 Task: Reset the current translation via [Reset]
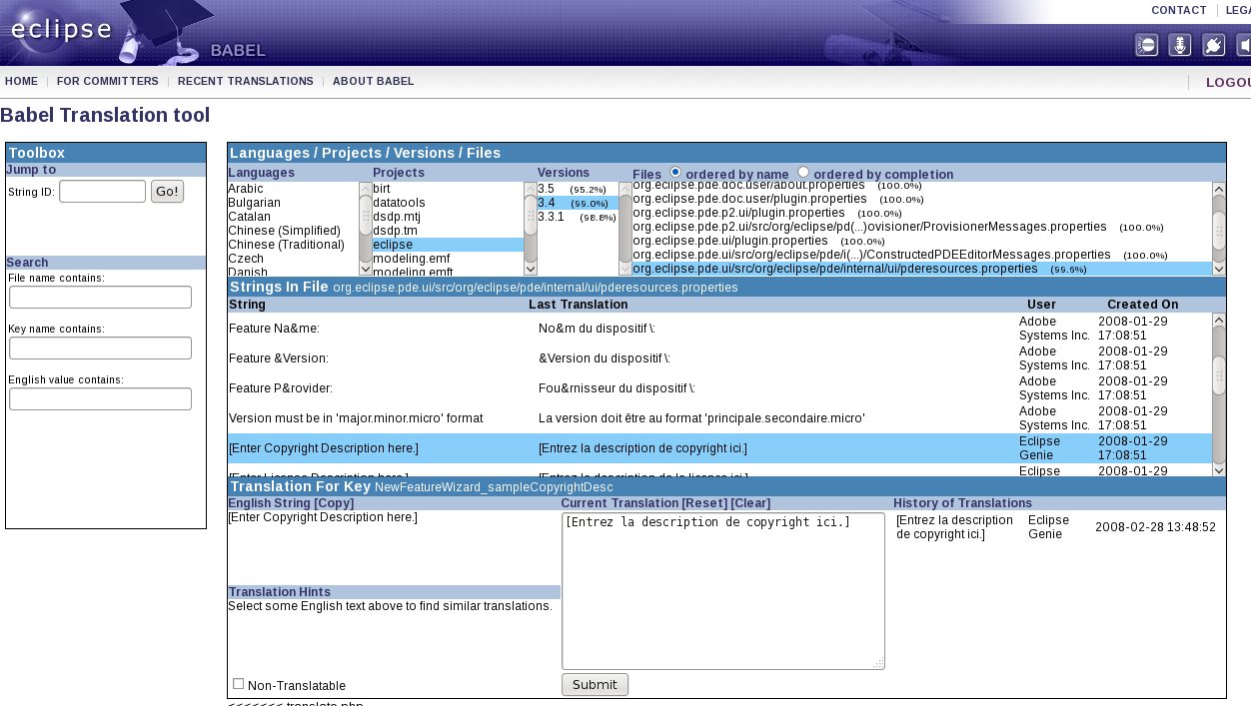coord(704,503)
